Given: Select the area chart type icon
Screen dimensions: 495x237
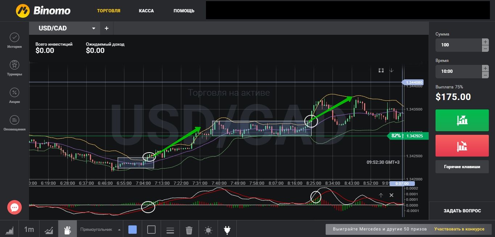Looking at the screenshot, I should (x=9, y=229).
